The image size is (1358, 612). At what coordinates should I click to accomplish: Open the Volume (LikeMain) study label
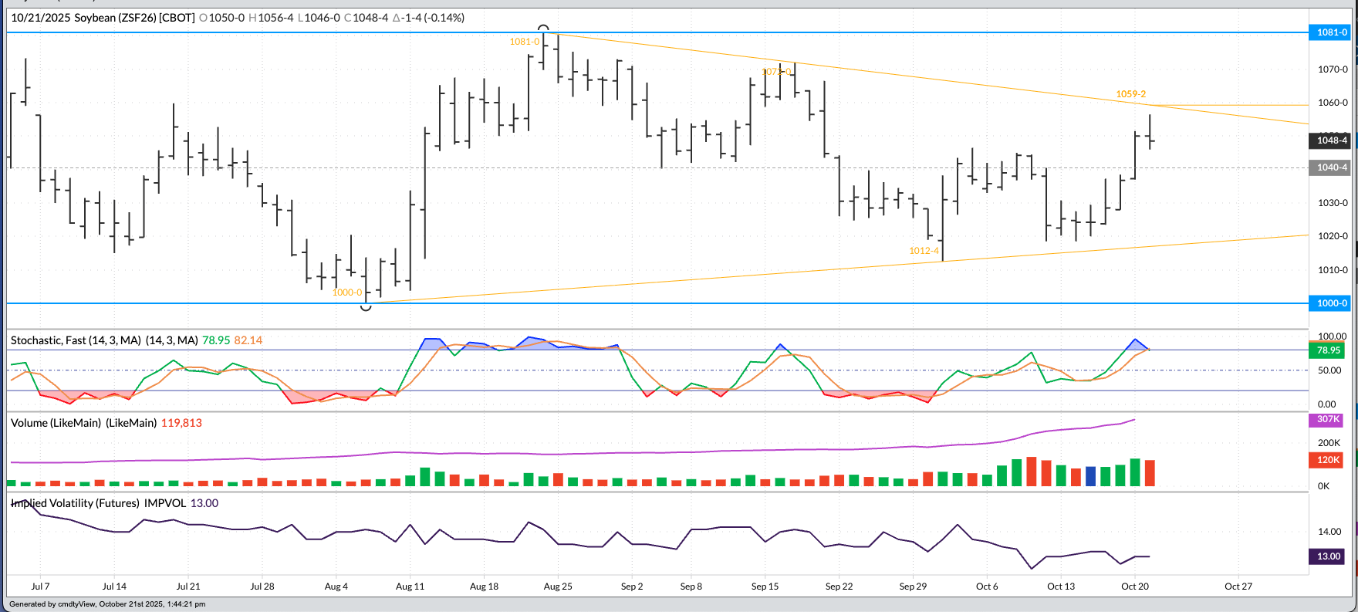83,423
